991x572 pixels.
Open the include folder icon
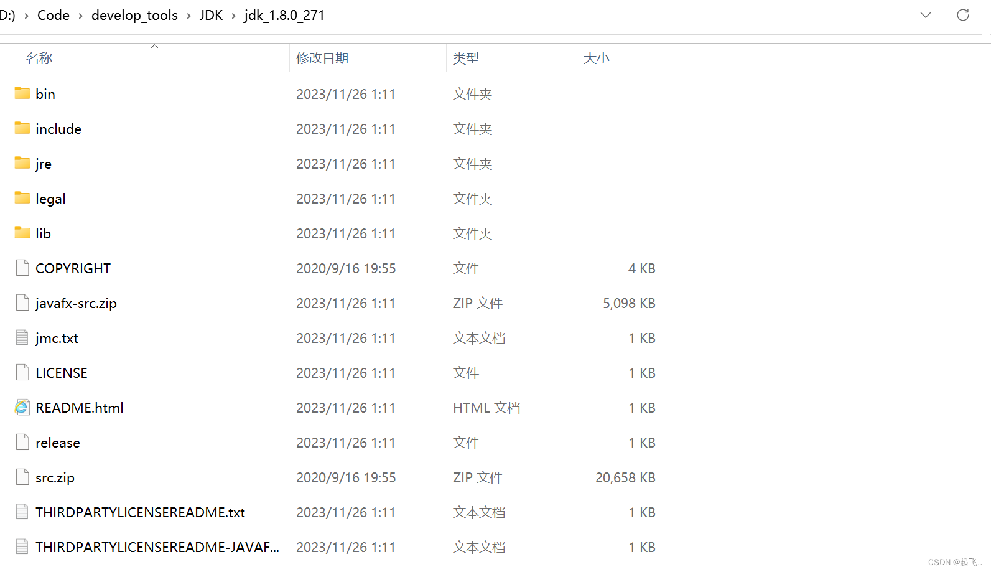(22, 128)
